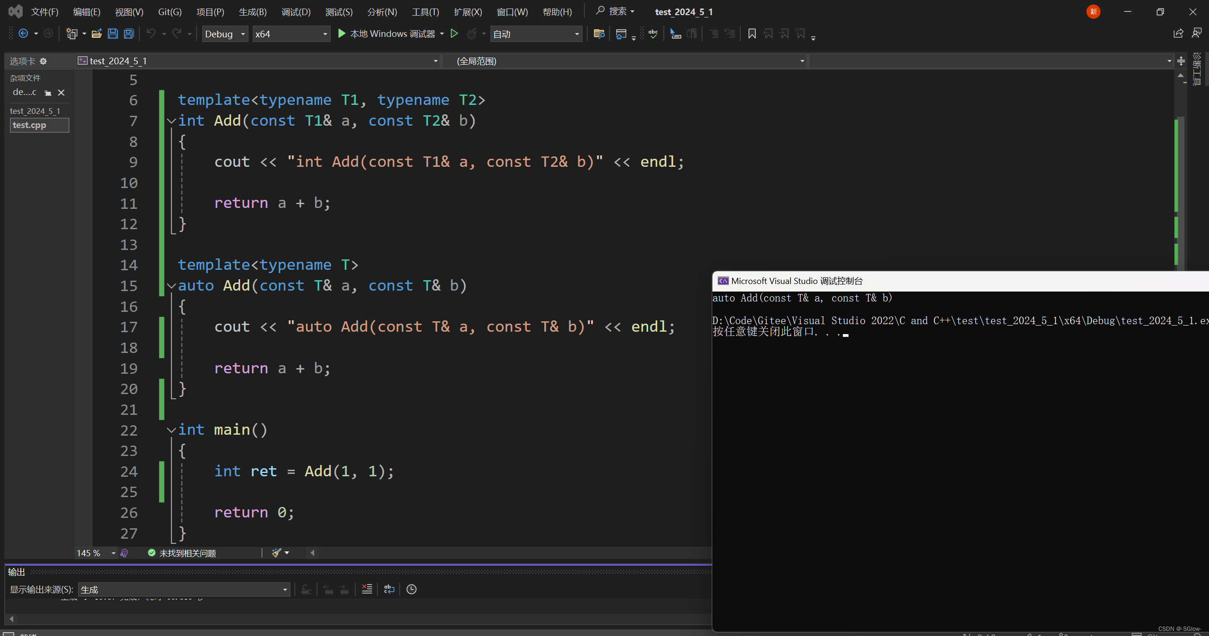Toggle word wrap in output panel
Screen dimensions: 1209x636
[389, 589]
